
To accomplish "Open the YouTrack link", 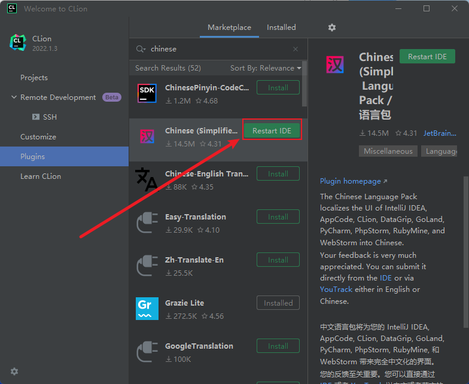I will coord(336,289).
